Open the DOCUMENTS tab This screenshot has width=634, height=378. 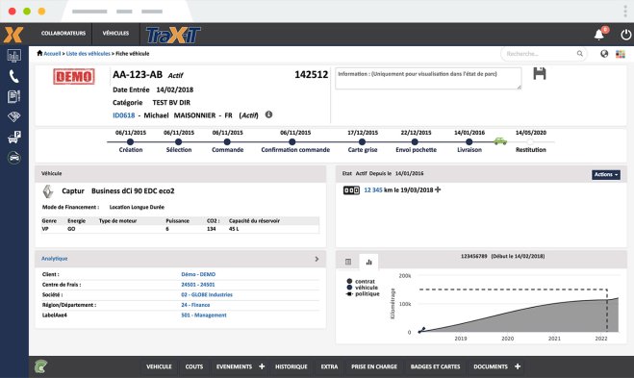point(491,366)
